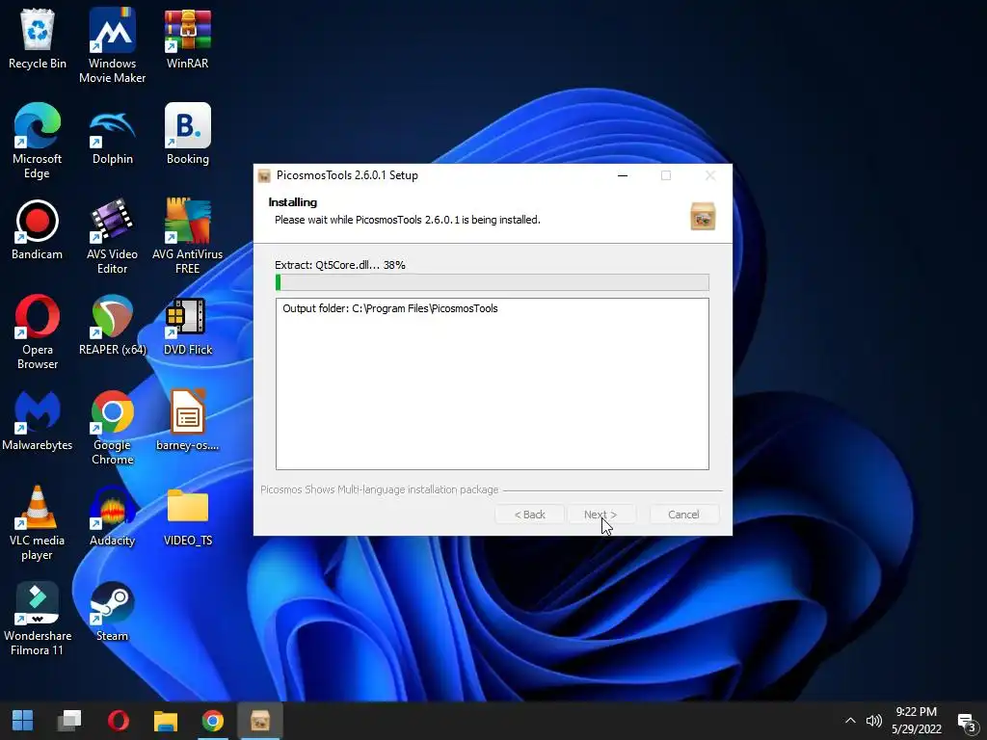Open the Recycle Bin desktop icon
987x740 pixels.
click(38, 39)
